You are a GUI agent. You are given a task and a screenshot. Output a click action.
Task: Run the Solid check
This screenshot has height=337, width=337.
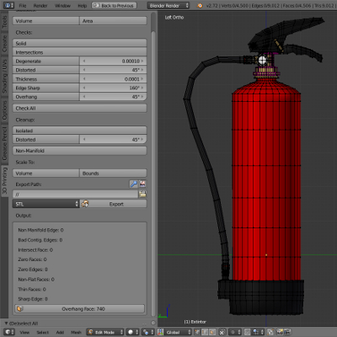coord(79,43)
